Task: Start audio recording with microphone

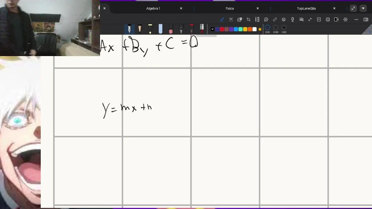Action: coord(292,19)
